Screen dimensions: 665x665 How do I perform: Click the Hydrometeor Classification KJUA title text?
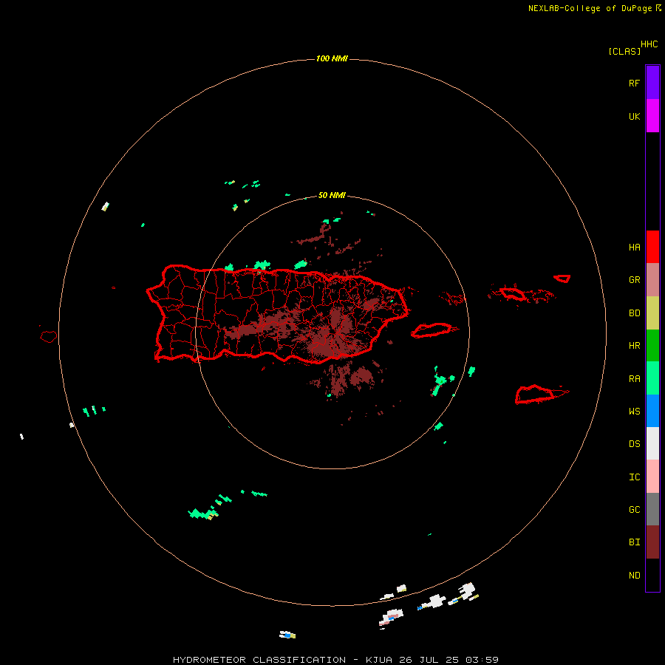tap(335, 660)
